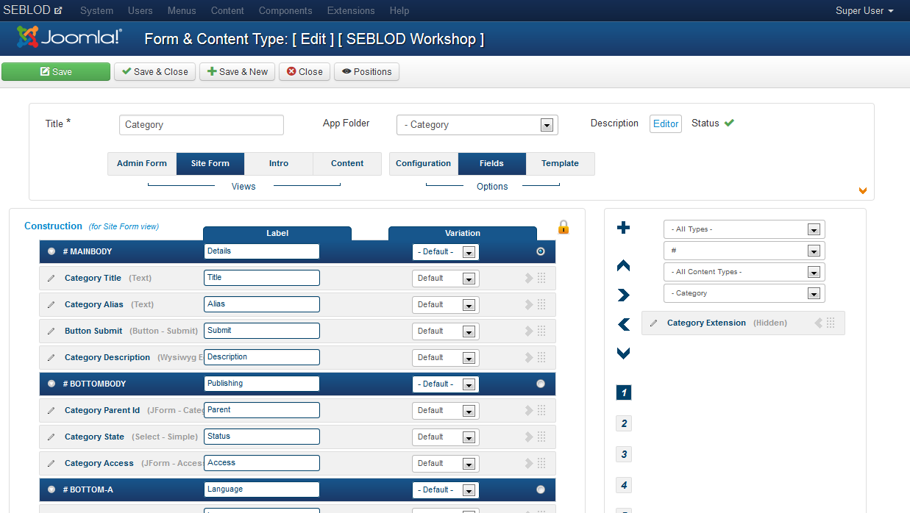Viewport: 910px width, 513px height.
Task: Click the padlock icon in Construction header
Action: [563, 227]
